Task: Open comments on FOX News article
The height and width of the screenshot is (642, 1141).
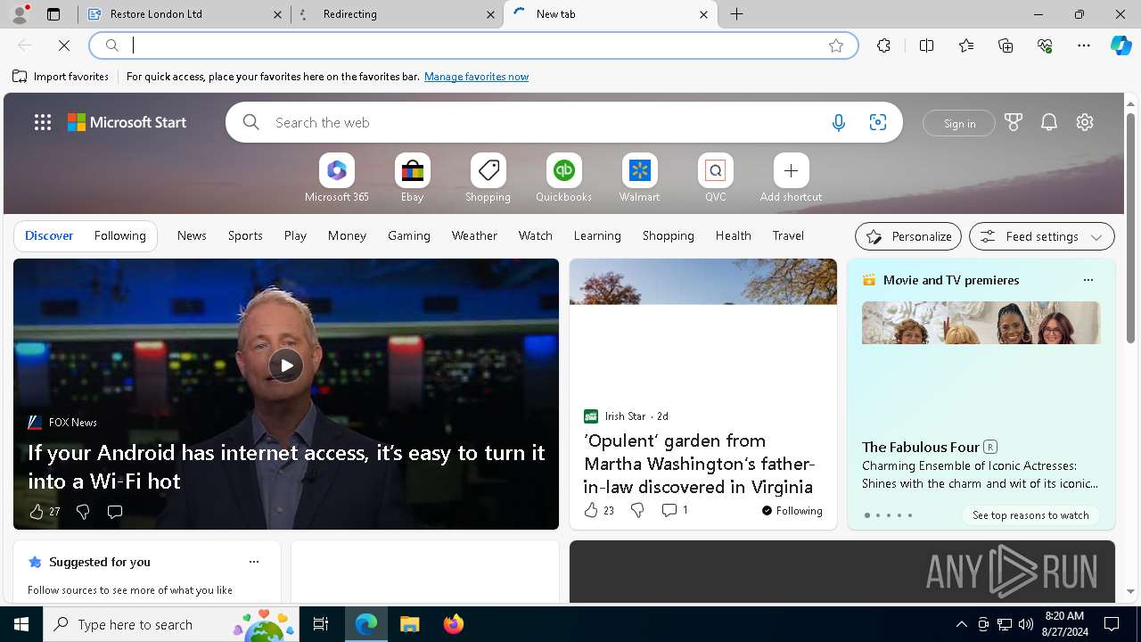Action: click(115, 512)
